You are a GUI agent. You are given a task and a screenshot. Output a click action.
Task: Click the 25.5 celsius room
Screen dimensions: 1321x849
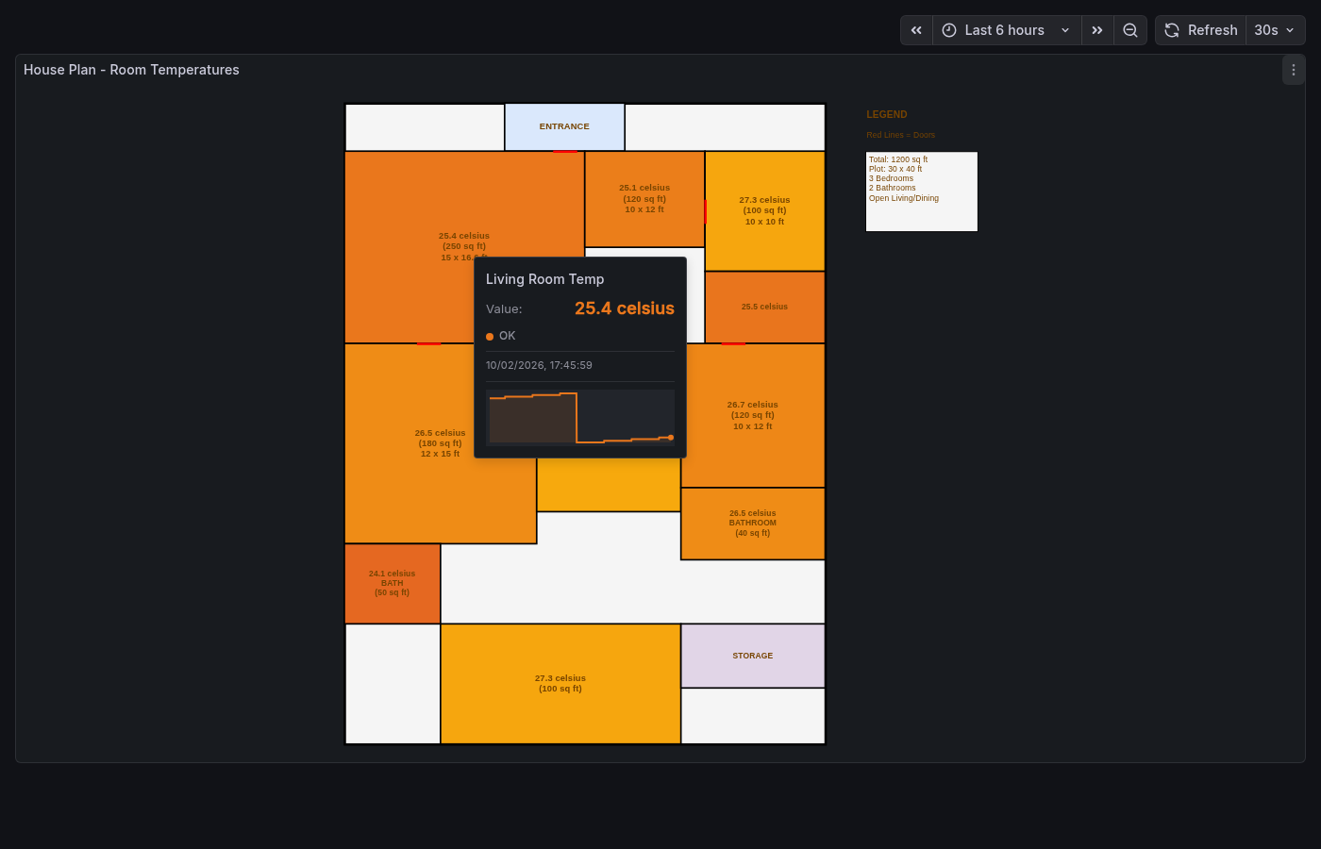pyautogui.click(x=765, y=307)
